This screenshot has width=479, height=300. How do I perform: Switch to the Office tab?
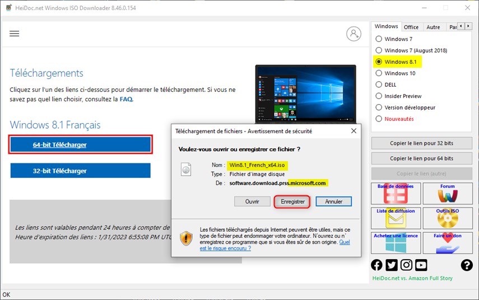[411, 27]
